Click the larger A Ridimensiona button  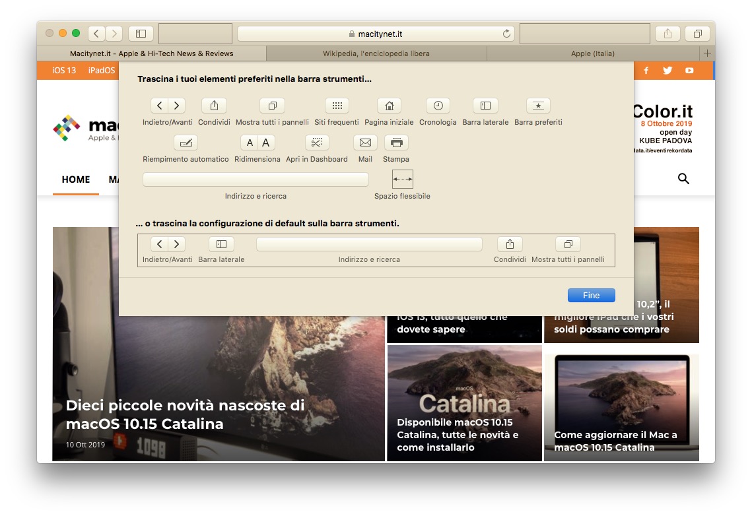point(266,143)
